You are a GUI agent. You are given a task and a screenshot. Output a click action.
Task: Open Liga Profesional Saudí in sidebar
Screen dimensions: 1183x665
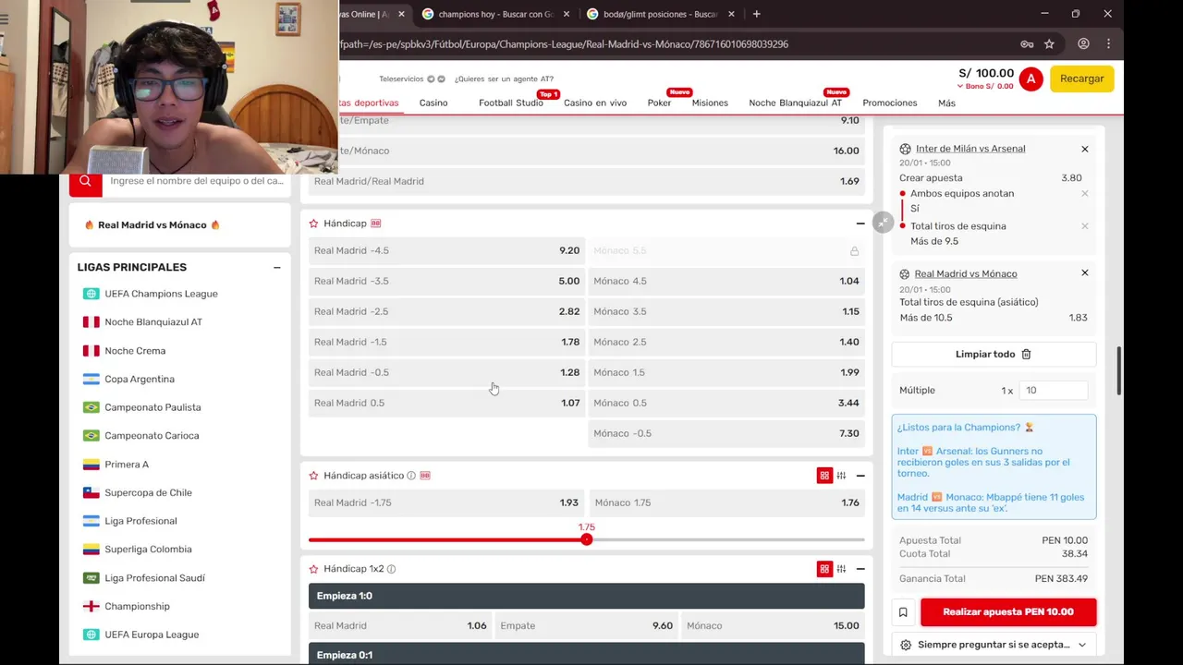click(155, 578)
